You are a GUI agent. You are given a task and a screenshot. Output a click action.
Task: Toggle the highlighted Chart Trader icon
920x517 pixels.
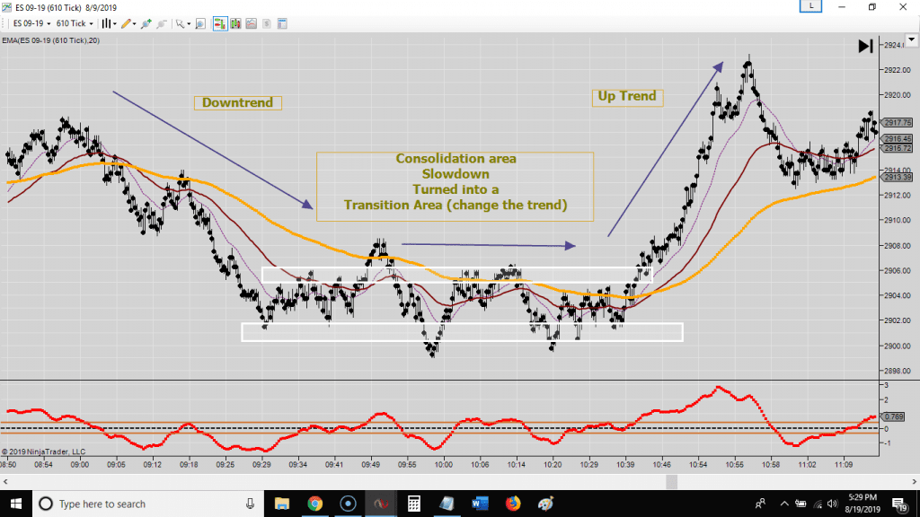(220, 23)
